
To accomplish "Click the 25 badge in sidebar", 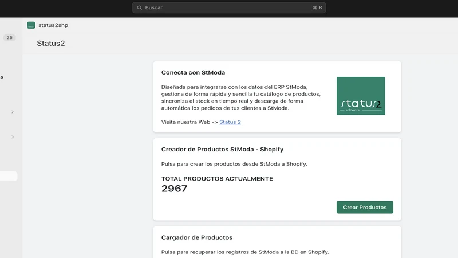I will click(x=9, y=37).
